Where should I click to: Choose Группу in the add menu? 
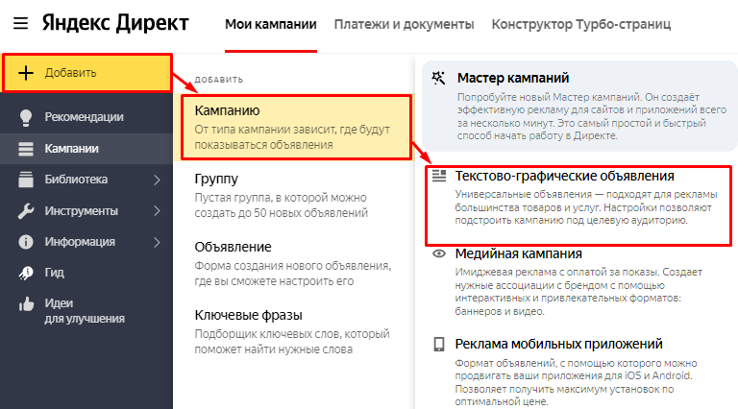coord(216,179)
